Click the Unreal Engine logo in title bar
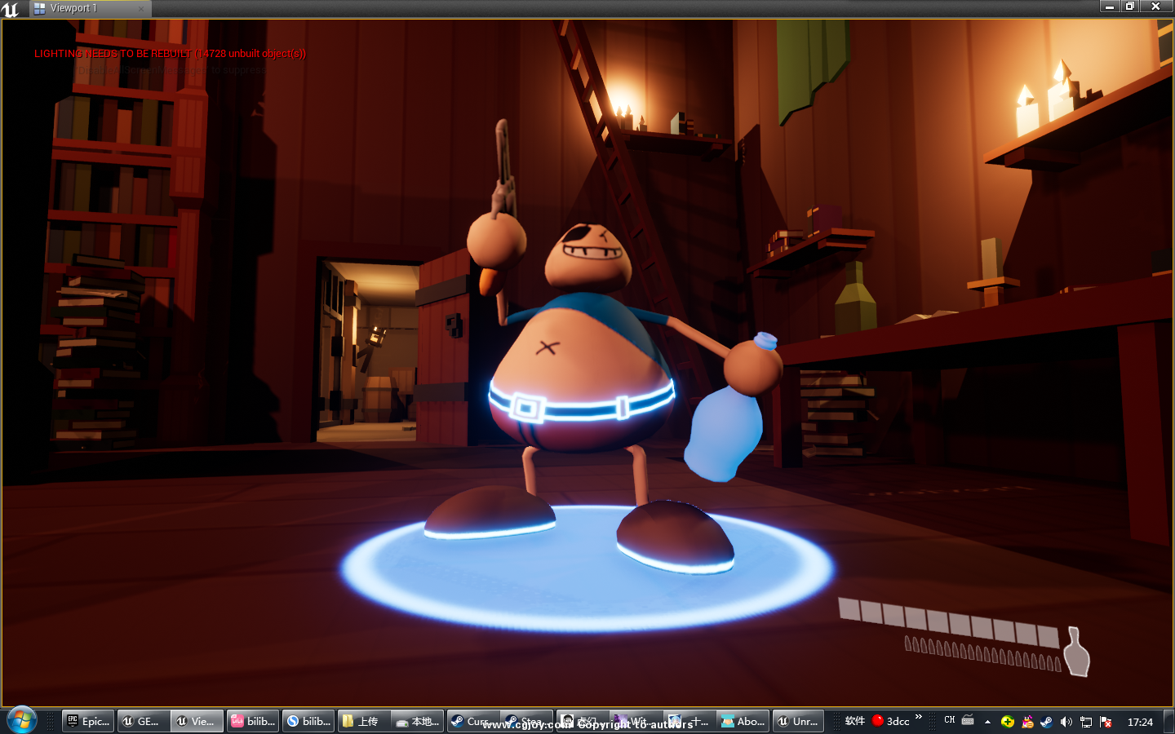Image resolution: width=1175 pixels, height=734 pixels. pyautogui.click(x=11, y=9)
